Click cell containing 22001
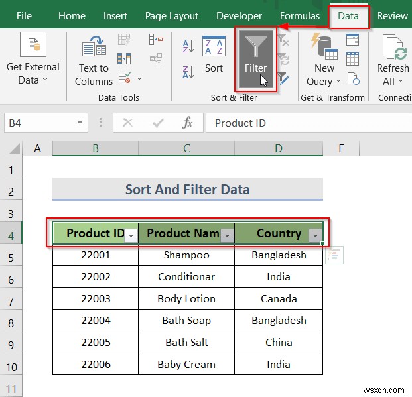Image resolution: width=412 pixels, height=397 pixels. point(96,255)
